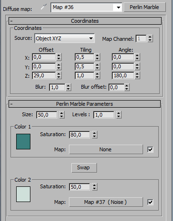
Task: Open the Source Object XYZ dropdown
Action: [x=65, y=38]
